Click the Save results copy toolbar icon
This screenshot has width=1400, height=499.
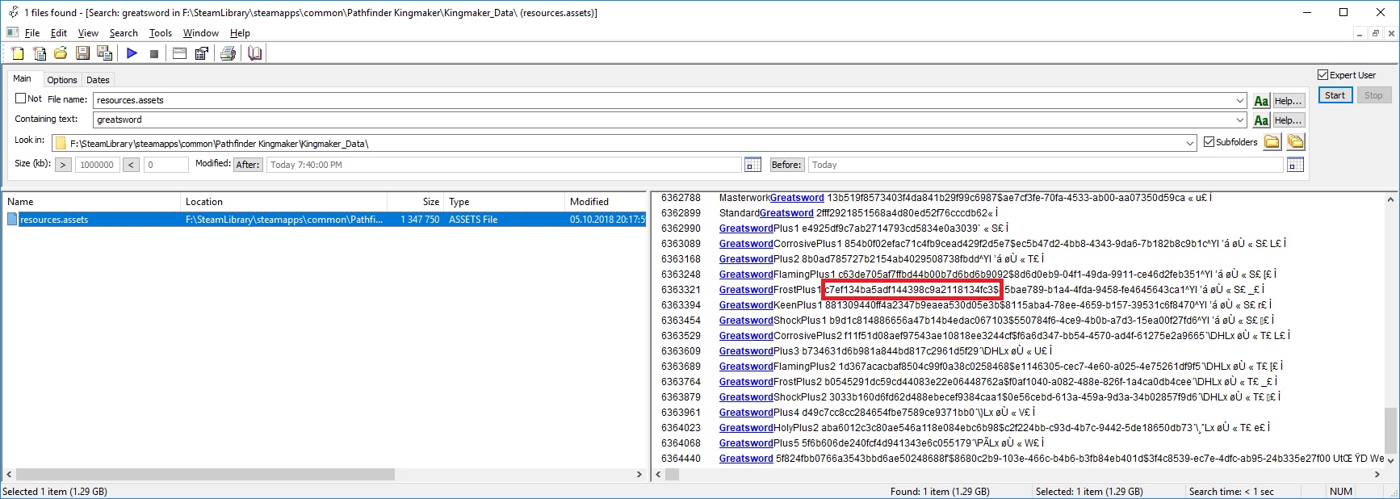pos(104,53)
